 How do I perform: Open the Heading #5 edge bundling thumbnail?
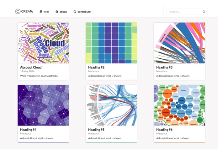[x=111, y=105]
